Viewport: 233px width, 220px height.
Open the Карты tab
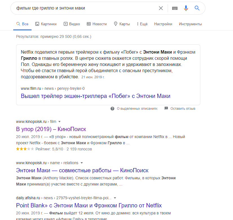coord(122,24)
